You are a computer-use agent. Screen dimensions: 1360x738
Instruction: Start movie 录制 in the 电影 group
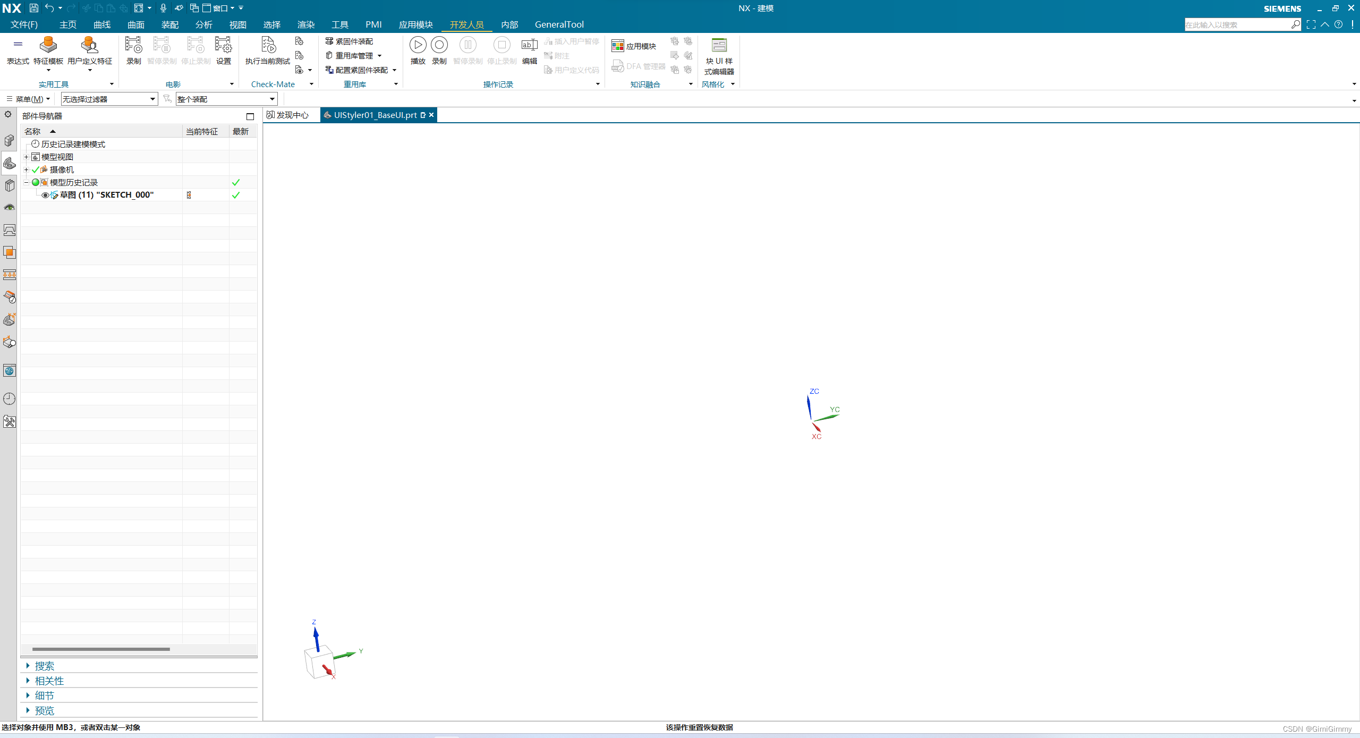tap(133, 51)
